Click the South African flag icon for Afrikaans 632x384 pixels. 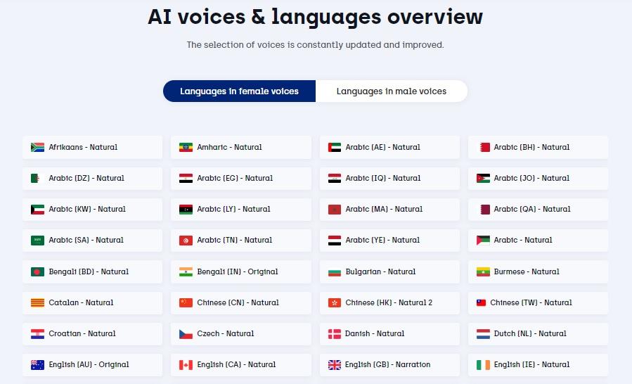pyautogui.click(x=37, y=147)
